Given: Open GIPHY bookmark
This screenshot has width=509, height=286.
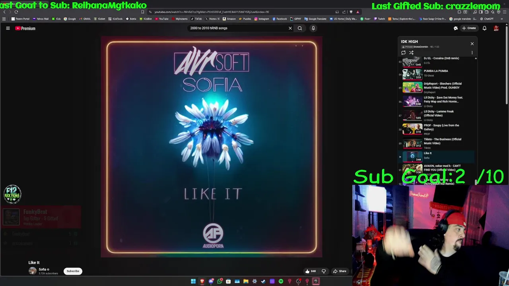Looking at the screenshot, I should click(x=295, y=19).
